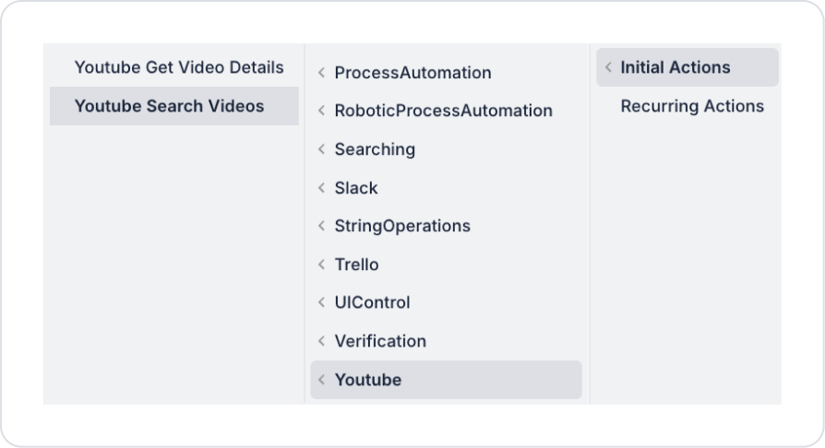This screenshot has height=448, width=825.
Task: Click the chevron beside StringOperations
Action: click(x=321, y=226)
